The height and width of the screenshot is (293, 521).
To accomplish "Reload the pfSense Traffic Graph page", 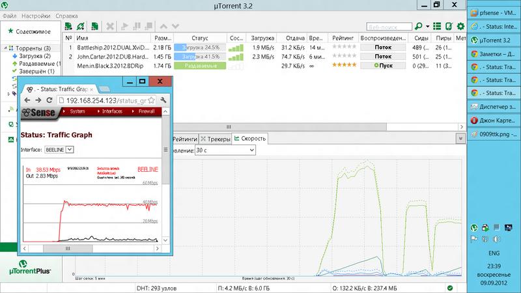I will [x=49, y=100].
